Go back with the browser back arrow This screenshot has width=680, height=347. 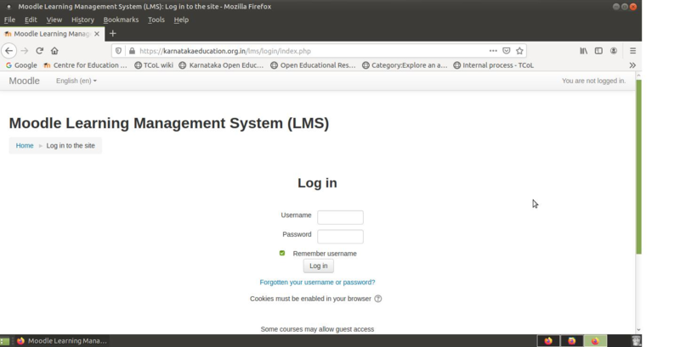(9, 51)
